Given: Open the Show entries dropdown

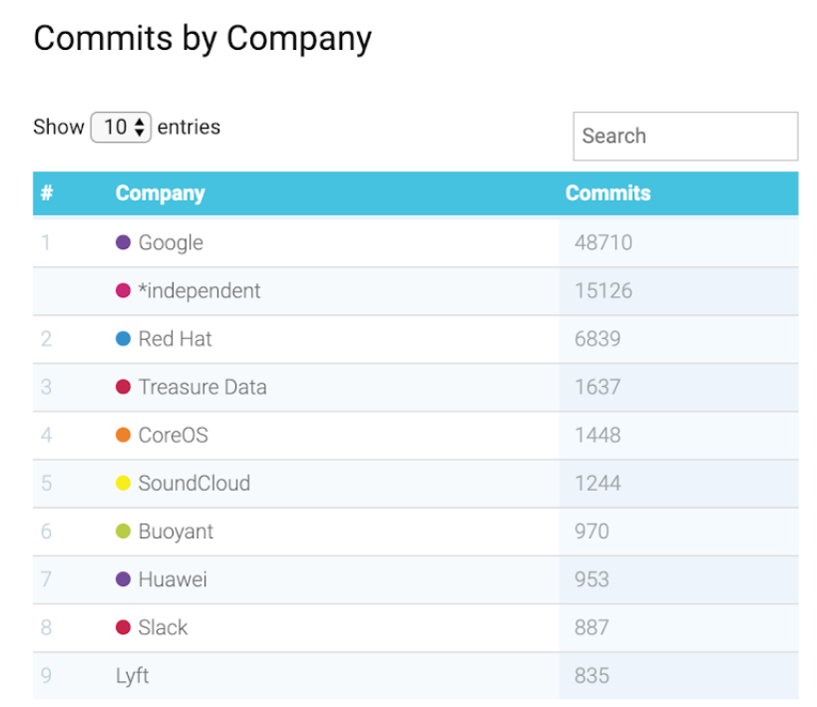Looking at the screenshot, I should click(121, 128).
